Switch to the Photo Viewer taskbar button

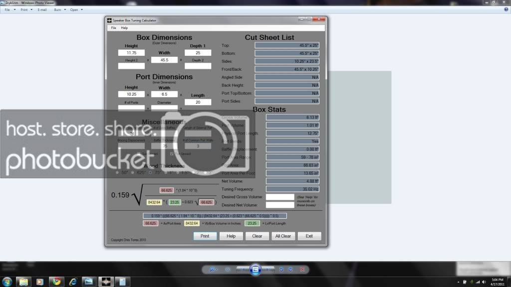click(x=89, y=282)
